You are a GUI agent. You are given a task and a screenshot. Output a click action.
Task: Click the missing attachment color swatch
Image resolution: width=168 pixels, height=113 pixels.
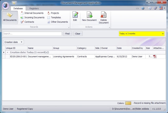pyautogui.click(x=128, y=103)
